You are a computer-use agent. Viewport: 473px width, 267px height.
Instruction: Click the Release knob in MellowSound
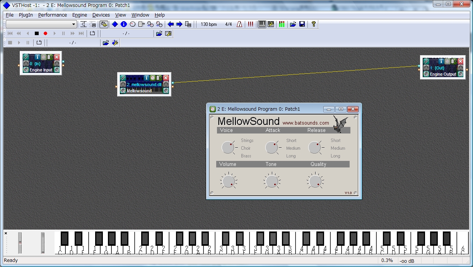[x=314, y=147]
